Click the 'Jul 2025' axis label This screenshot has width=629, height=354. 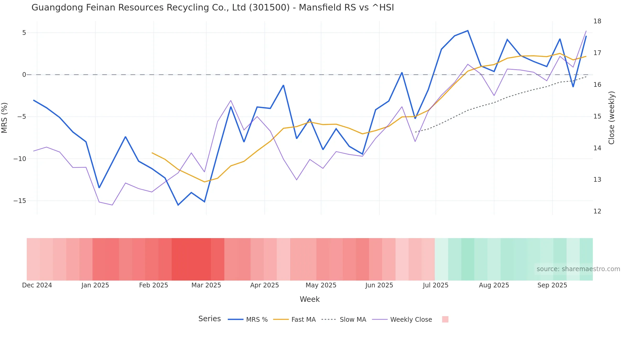pyautogui.click(x=436, y=285)
